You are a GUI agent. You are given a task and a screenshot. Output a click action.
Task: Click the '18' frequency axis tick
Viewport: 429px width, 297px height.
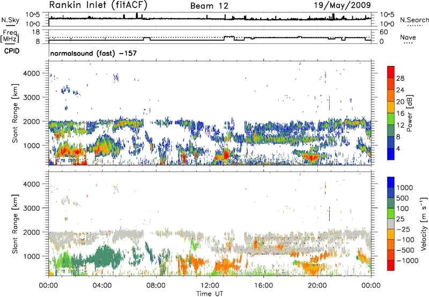36,32
